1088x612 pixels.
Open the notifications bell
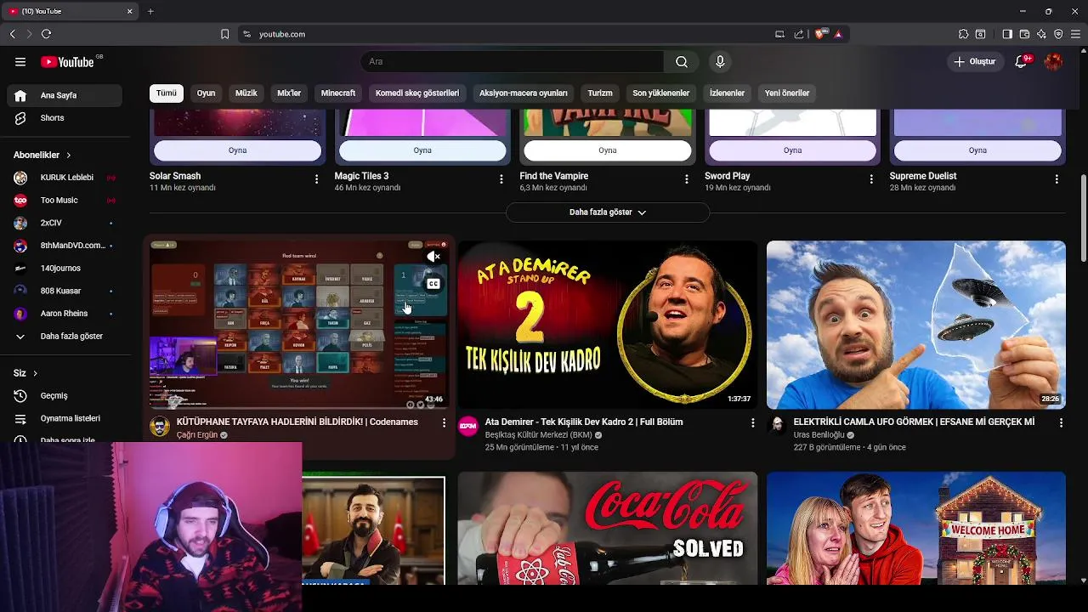(1022, 62)
